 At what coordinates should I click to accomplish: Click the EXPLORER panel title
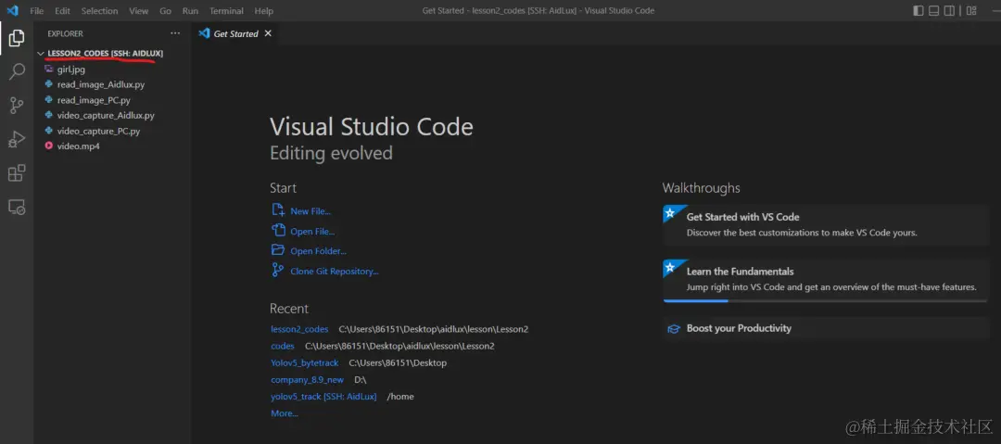[65, 34]
